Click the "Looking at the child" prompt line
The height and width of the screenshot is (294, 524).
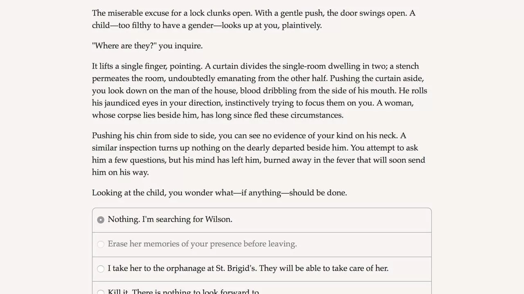219,193
